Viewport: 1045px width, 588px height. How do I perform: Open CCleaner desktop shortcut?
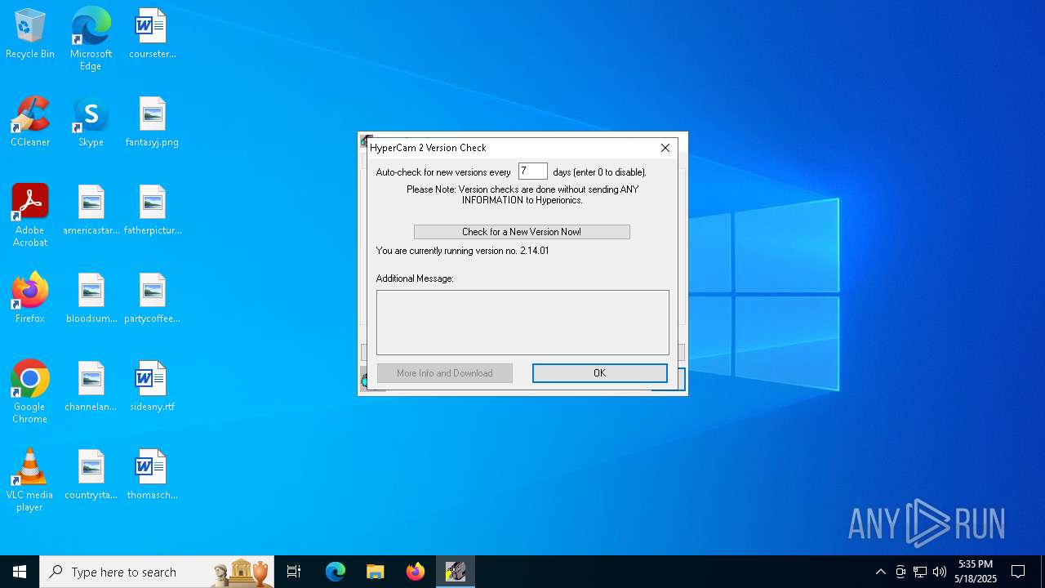30,122
